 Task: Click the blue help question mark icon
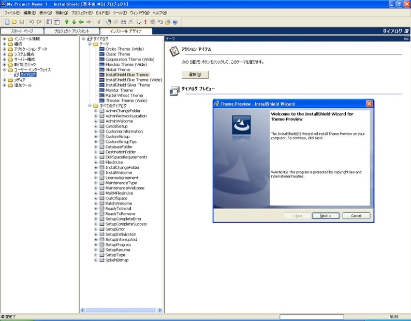175,22
